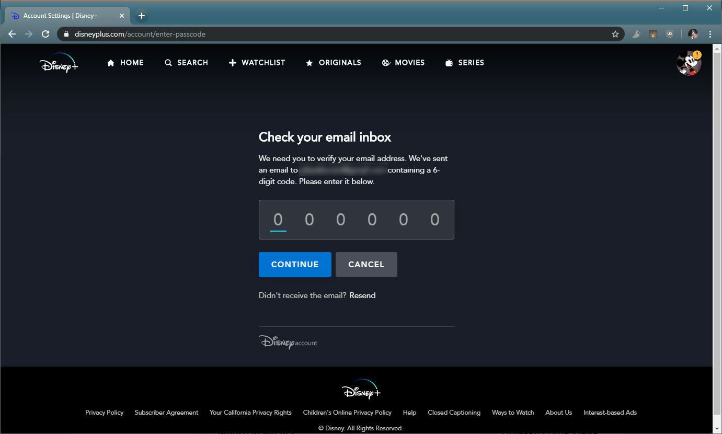The height and width of the screenshot is (434, 722).
Task: Click the CANCEL button
Action: point(366,265)
